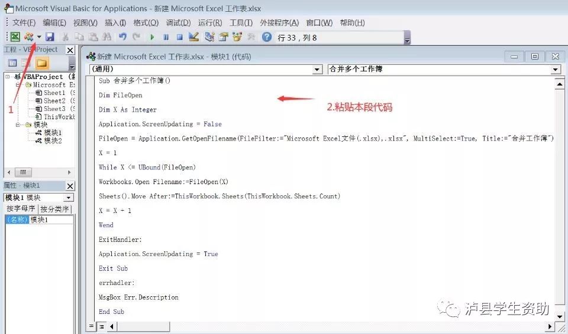Open the 运行(R) menu

pyautogui.click(x=209, y=23)
